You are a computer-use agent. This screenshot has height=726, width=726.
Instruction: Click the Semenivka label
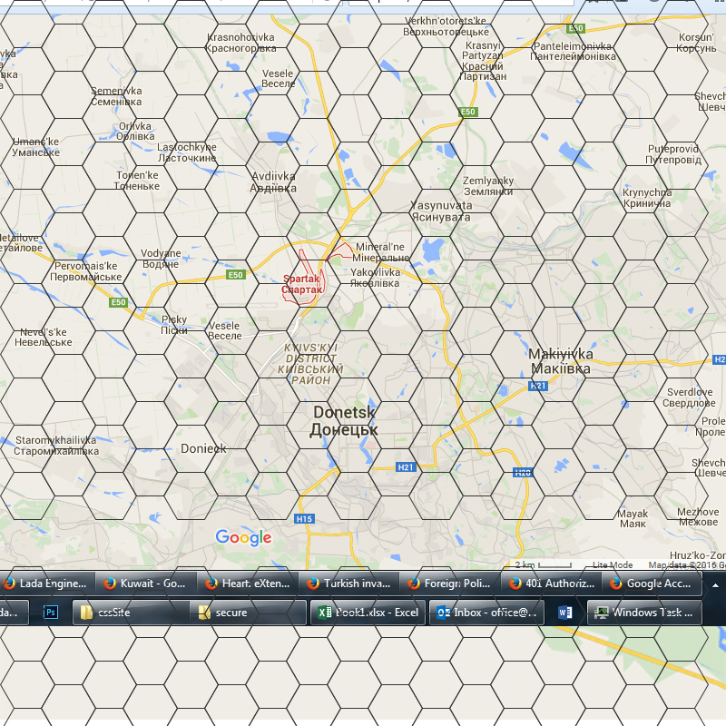pos(116,96)
